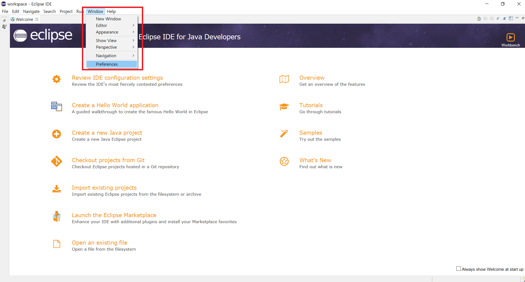Select the Welcome tab
Screen dimensions: 525x282
(x=24, y=20)
